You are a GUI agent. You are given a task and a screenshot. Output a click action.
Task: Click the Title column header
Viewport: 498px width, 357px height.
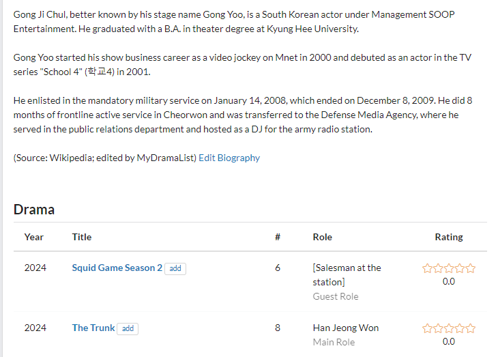point(82,237)
